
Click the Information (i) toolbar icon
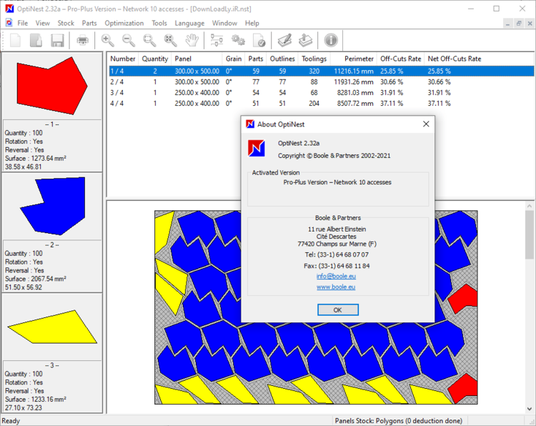pos(330,41)
